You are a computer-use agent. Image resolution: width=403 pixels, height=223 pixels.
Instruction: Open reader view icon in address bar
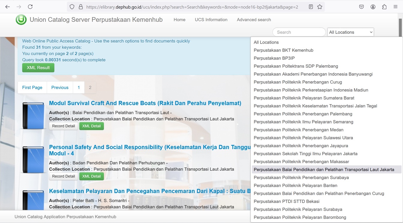[311, 7]
